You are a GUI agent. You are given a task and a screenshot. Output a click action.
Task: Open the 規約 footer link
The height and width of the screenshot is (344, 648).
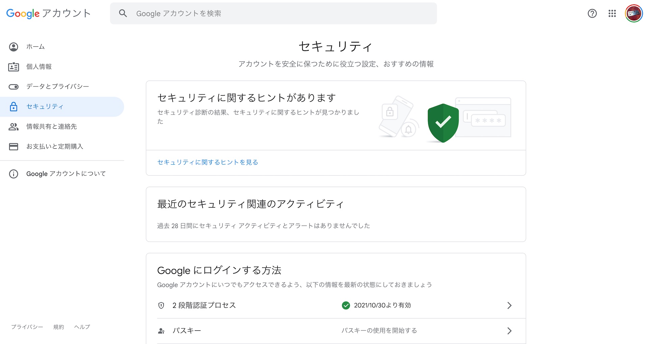click(58, 327)
